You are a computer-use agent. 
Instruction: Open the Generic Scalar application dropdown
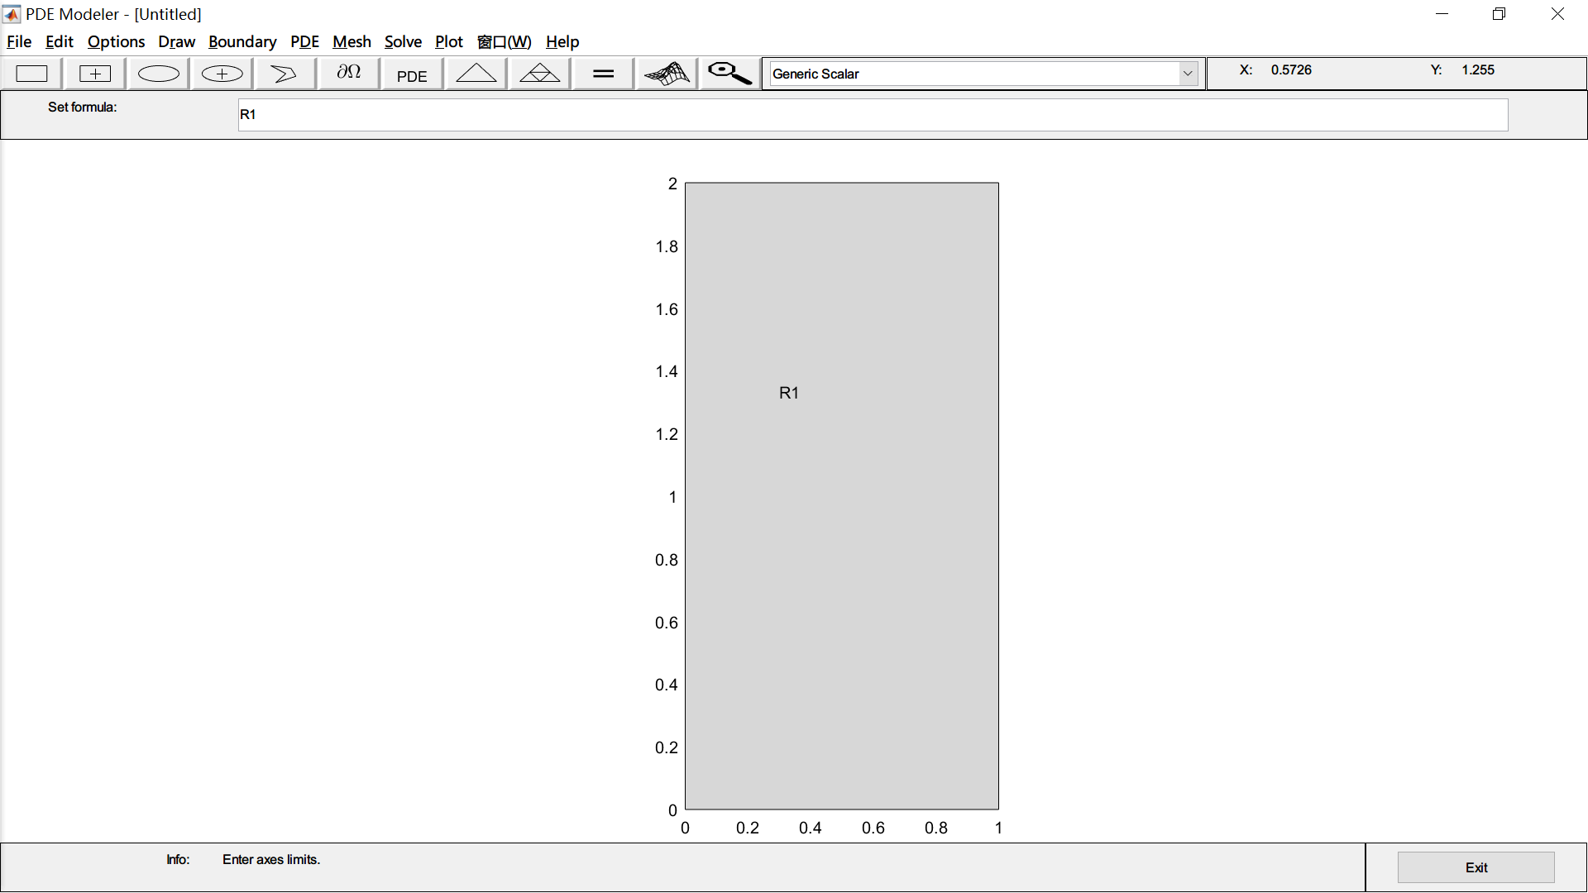1188,73
